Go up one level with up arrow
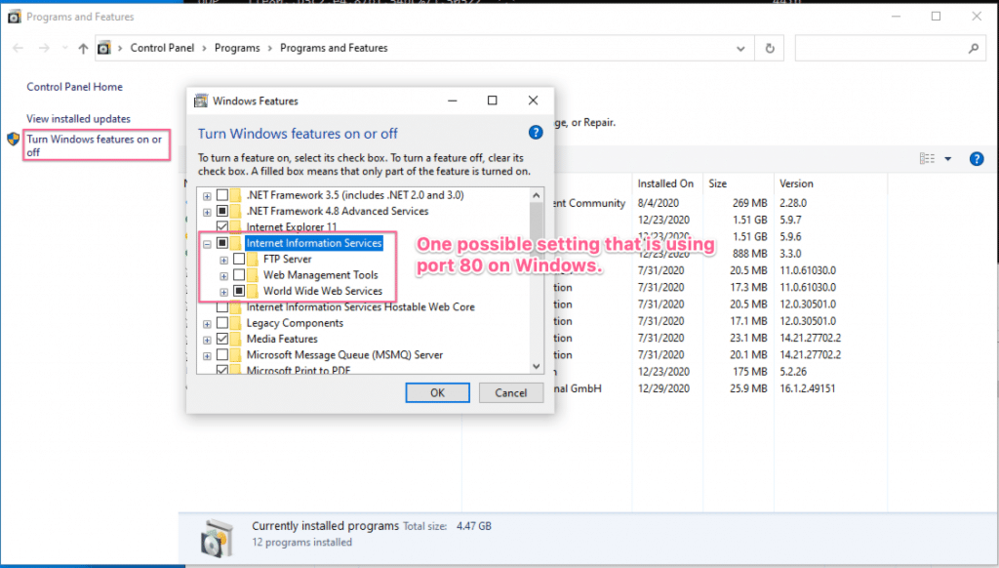 pos(83,49)
